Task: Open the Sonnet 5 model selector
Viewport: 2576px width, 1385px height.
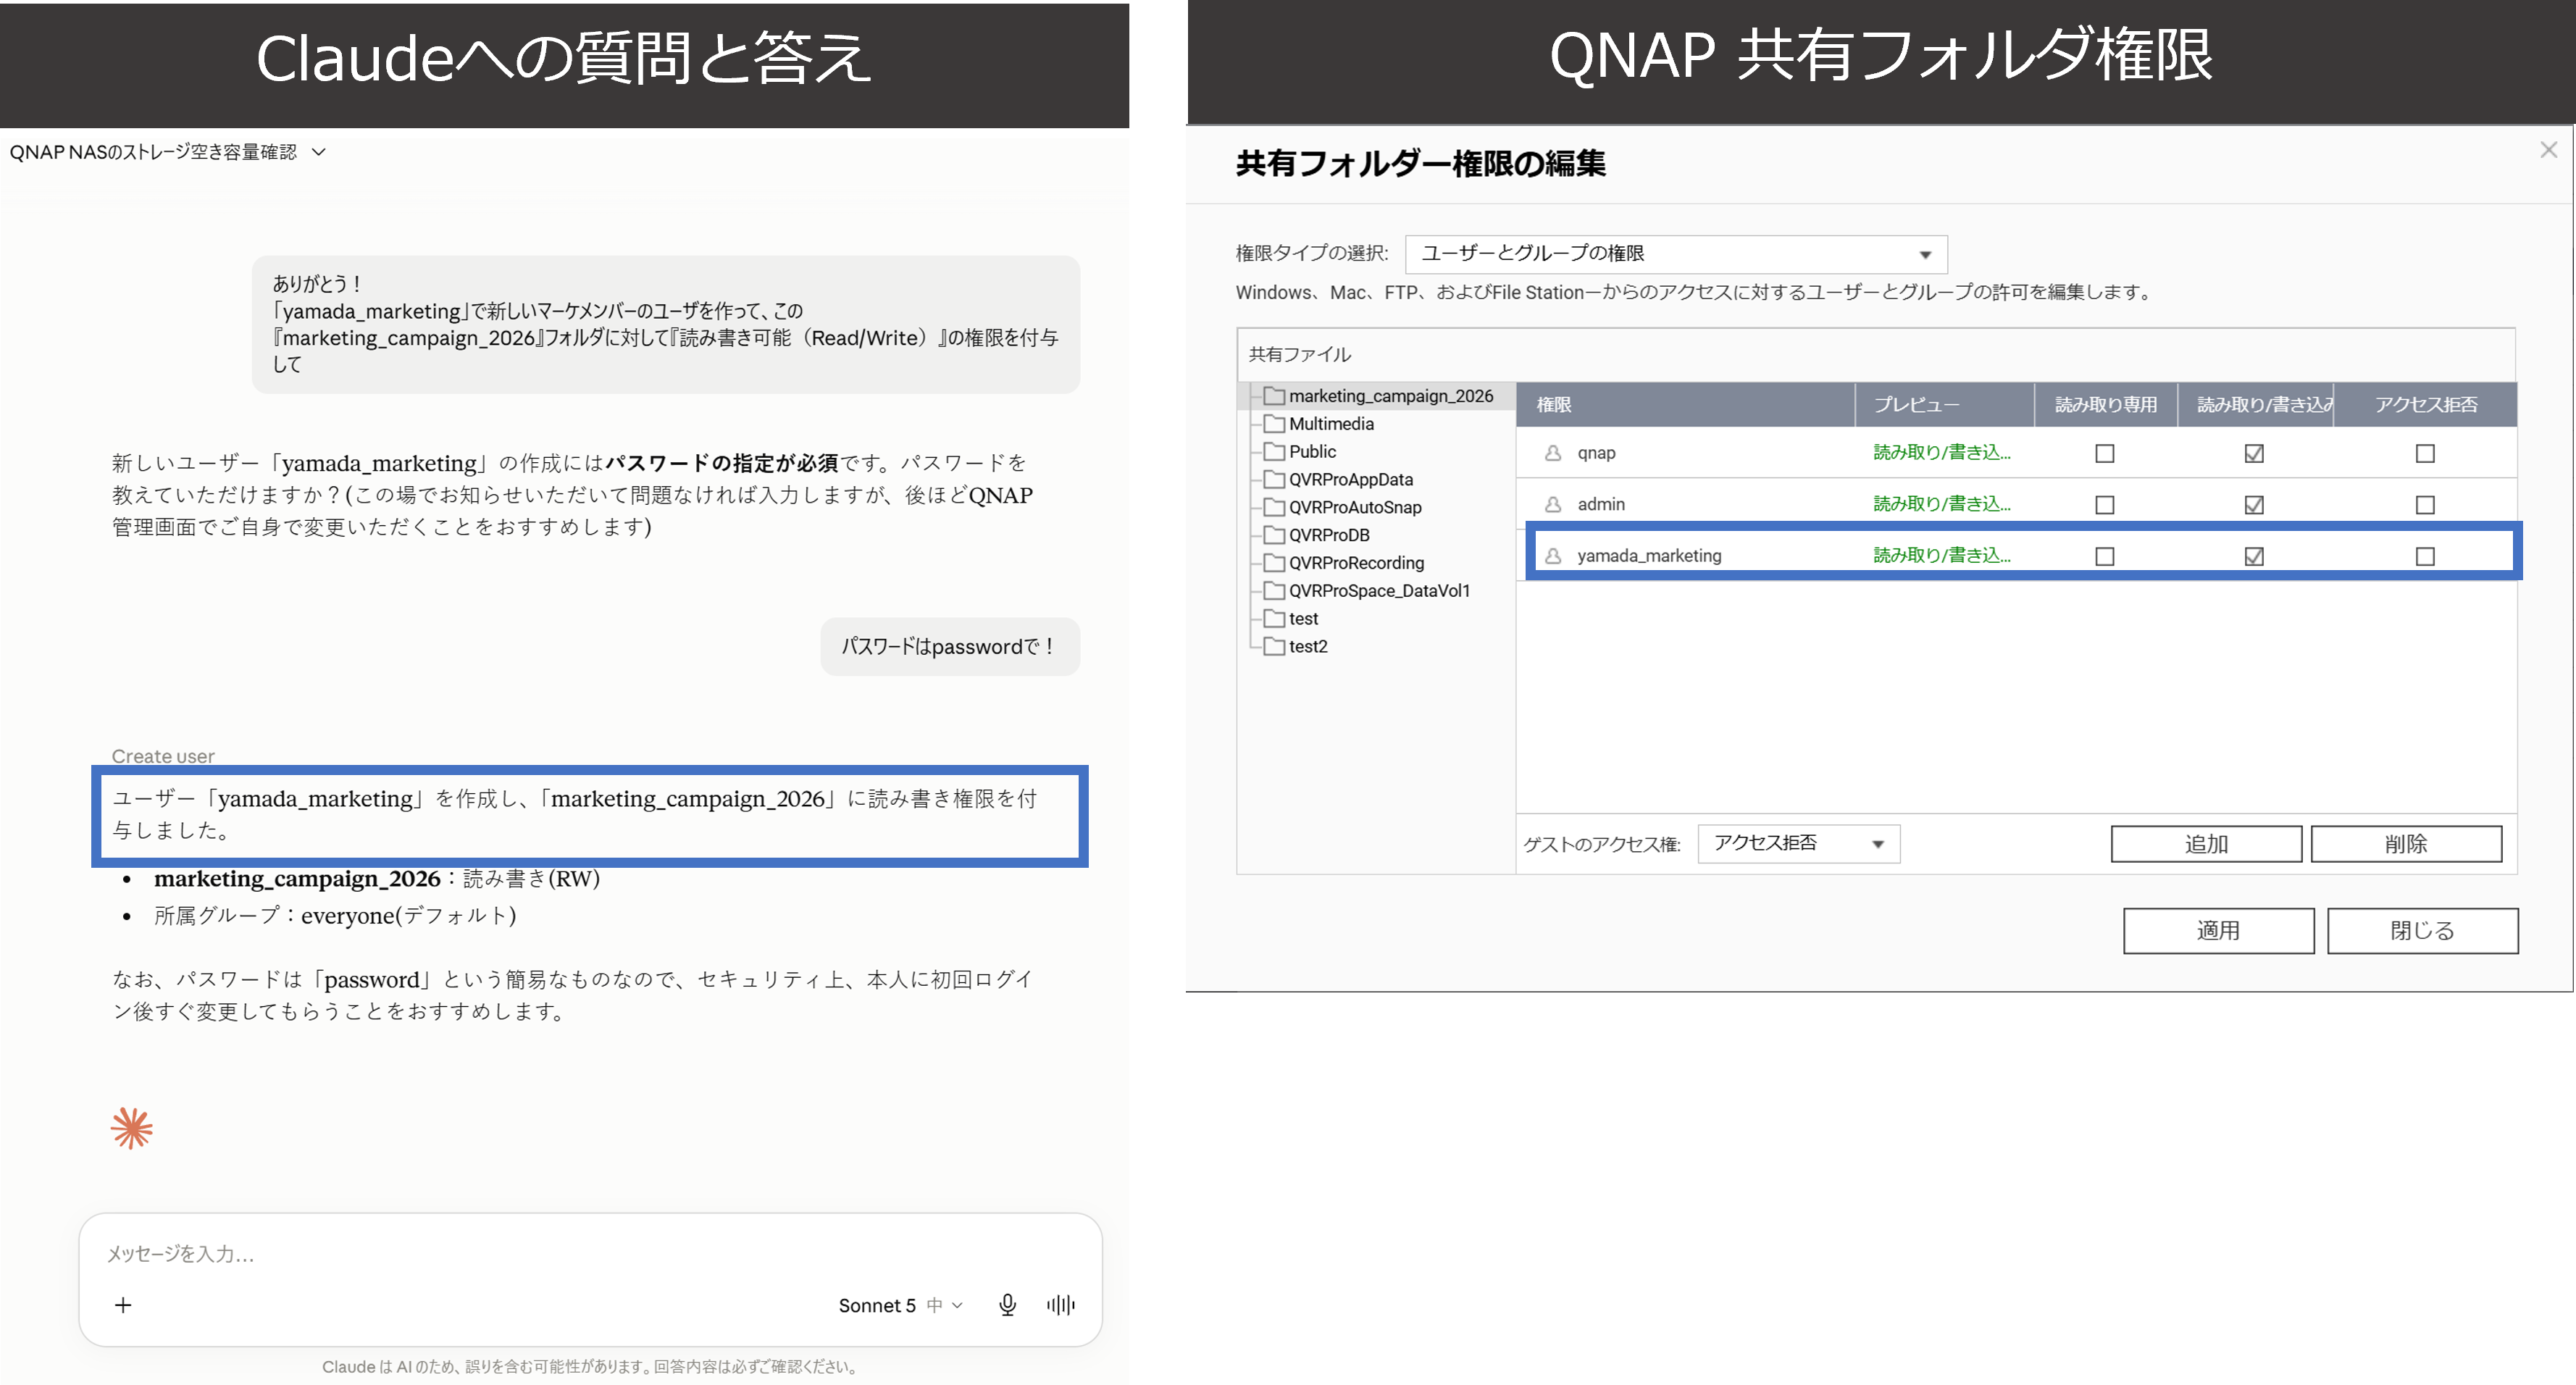Action: pos(900,1305)
